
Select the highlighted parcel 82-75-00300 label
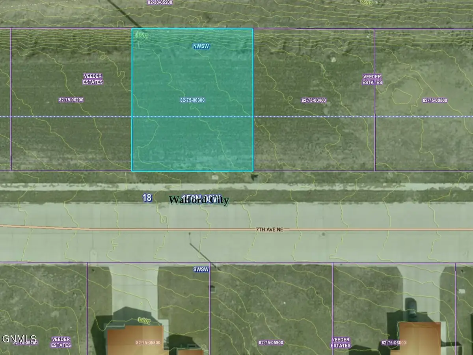point(192,100)
